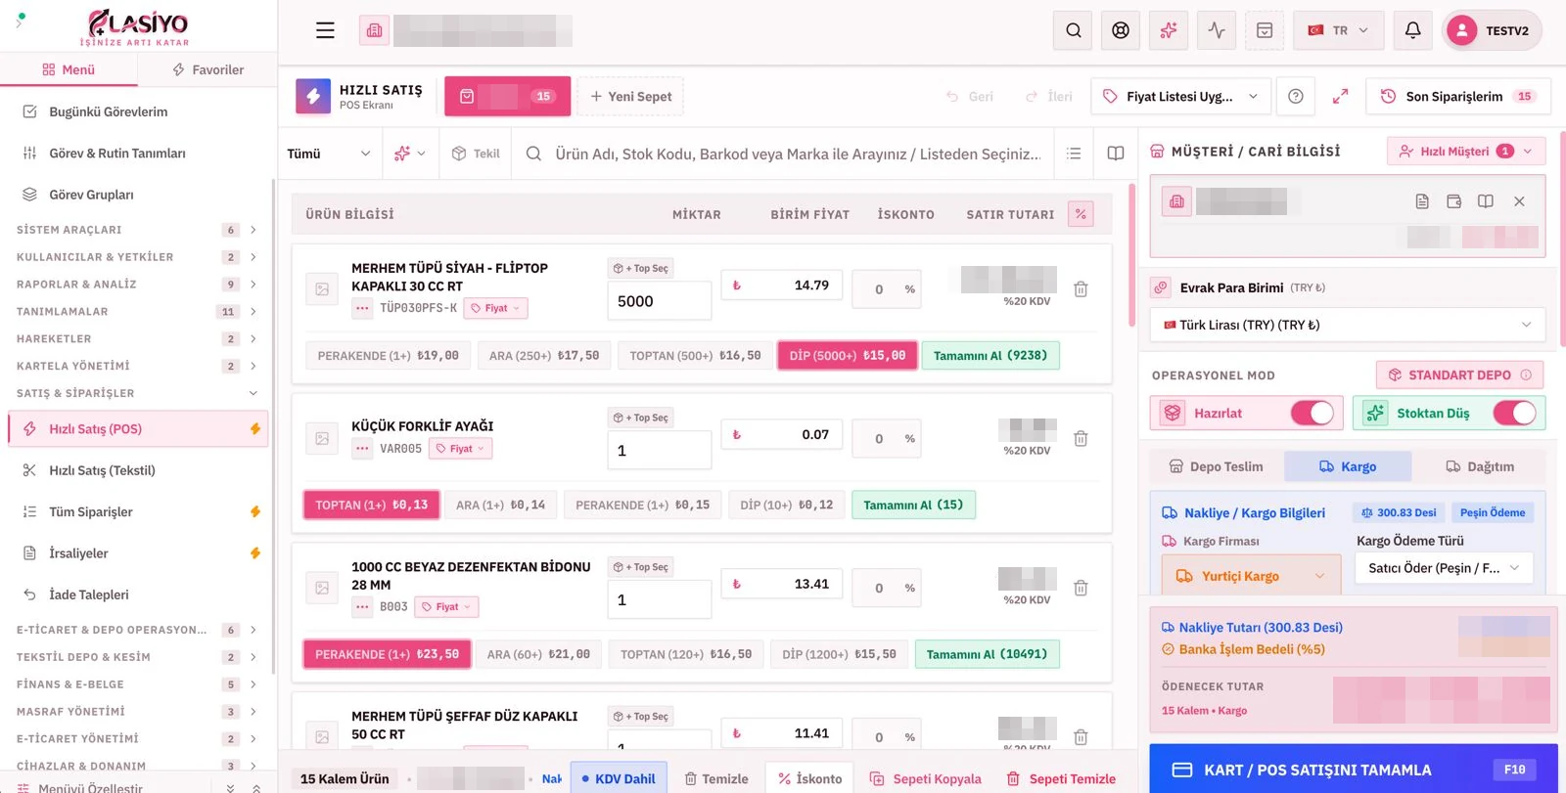Open the activity pulse icon
1566x793 pixels.
[1217, 30]
